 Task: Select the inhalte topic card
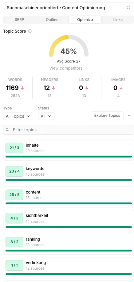(69, 150)
